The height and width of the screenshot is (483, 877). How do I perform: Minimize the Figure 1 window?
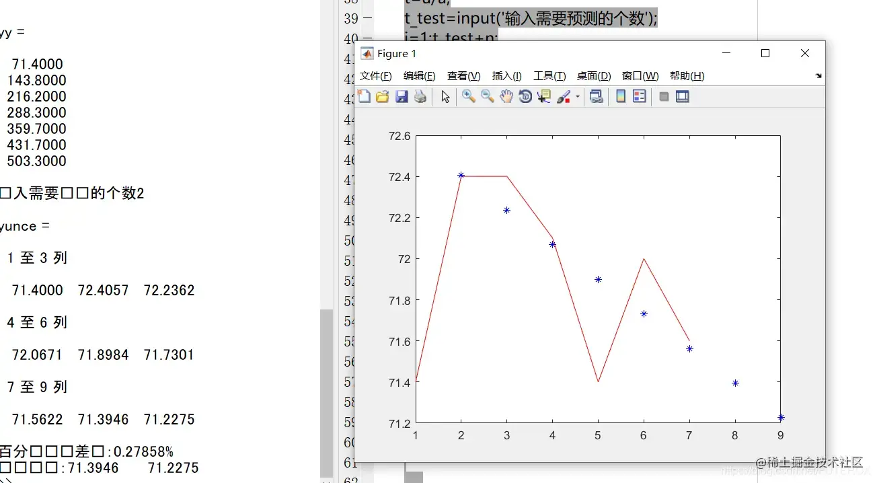(x=726, y=53)
